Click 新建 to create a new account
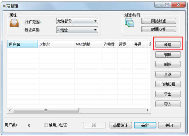189x136 pixels. pyautogui.click(x=168, y=45)
